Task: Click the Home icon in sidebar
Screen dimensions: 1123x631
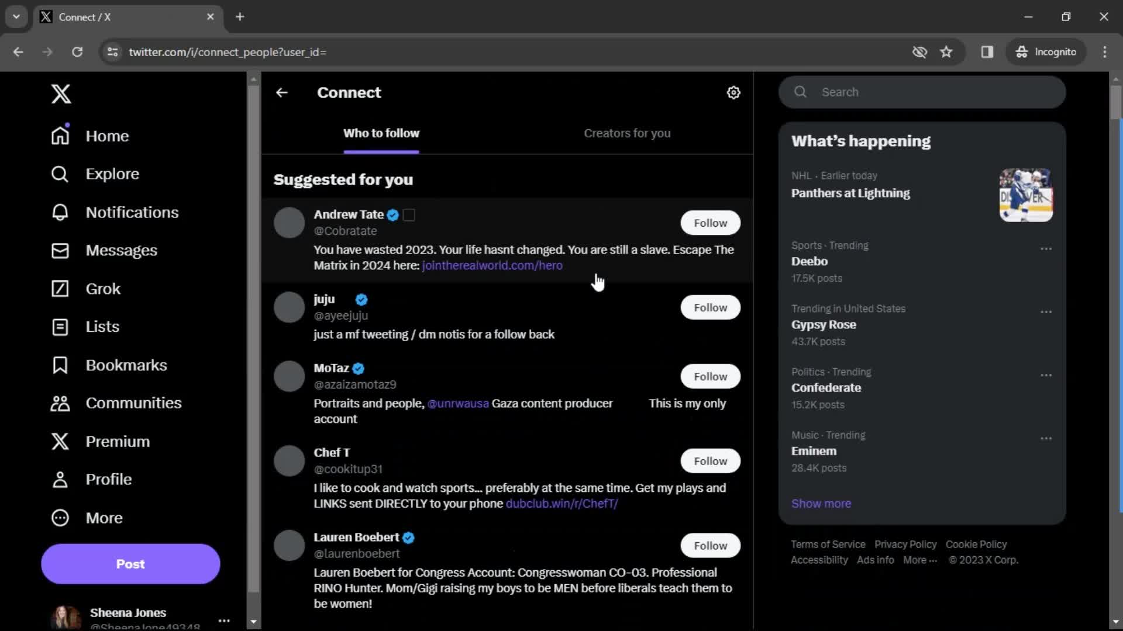Action: pos(60,135)
